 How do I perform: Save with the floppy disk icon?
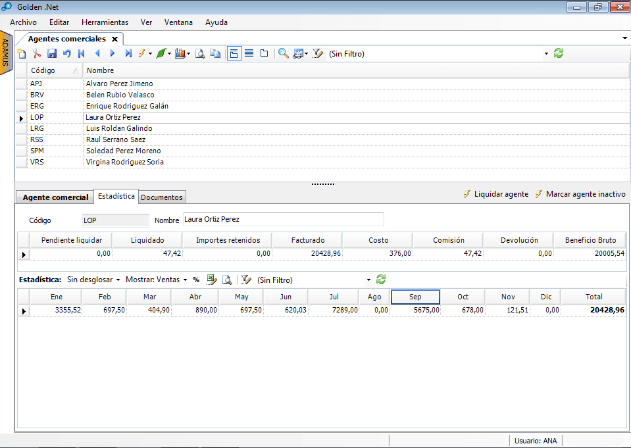(52, 54)
